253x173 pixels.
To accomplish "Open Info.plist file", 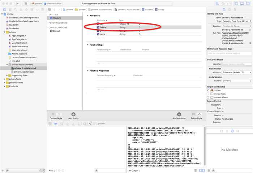I will point(16,61).
